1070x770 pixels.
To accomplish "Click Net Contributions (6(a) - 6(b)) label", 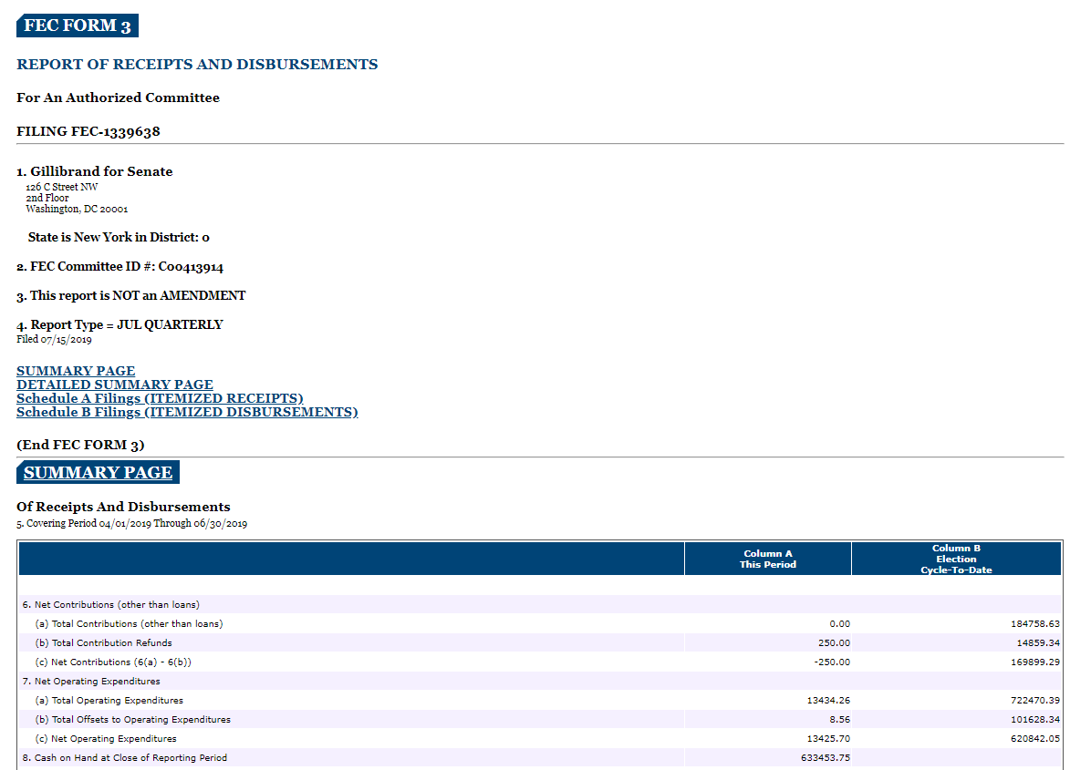I will (113, 662).
